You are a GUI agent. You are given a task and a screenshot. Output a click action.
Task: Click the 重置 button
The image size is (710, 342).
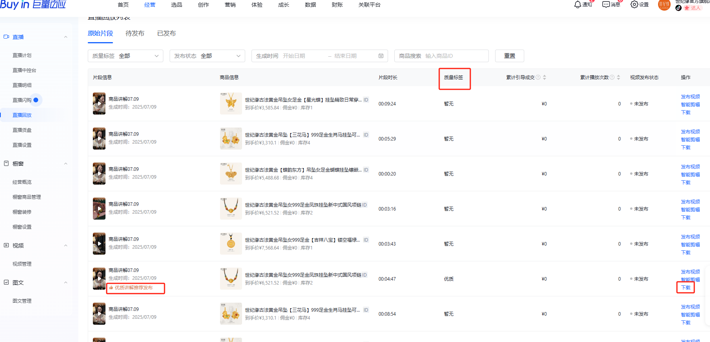tap(509, 56)
